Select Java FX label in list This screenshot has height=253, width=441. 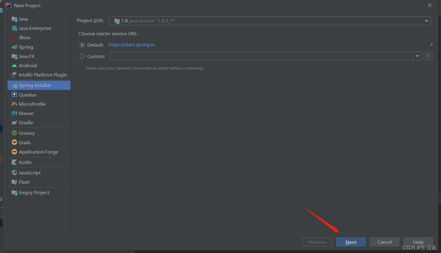pos(27,56)
